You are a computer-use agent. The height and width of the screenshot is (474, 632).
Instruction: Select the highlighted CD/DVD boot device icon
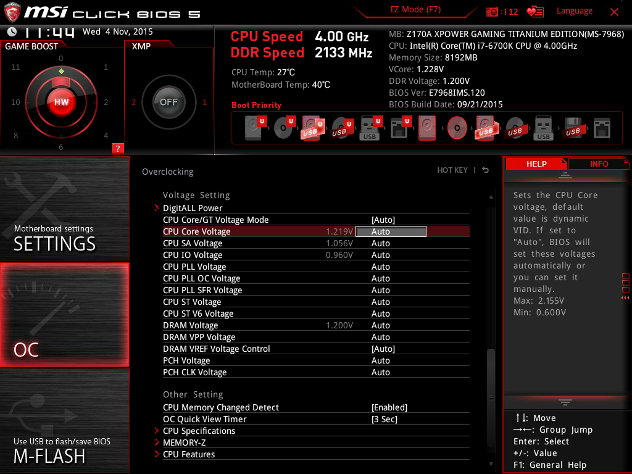point(457,128)
